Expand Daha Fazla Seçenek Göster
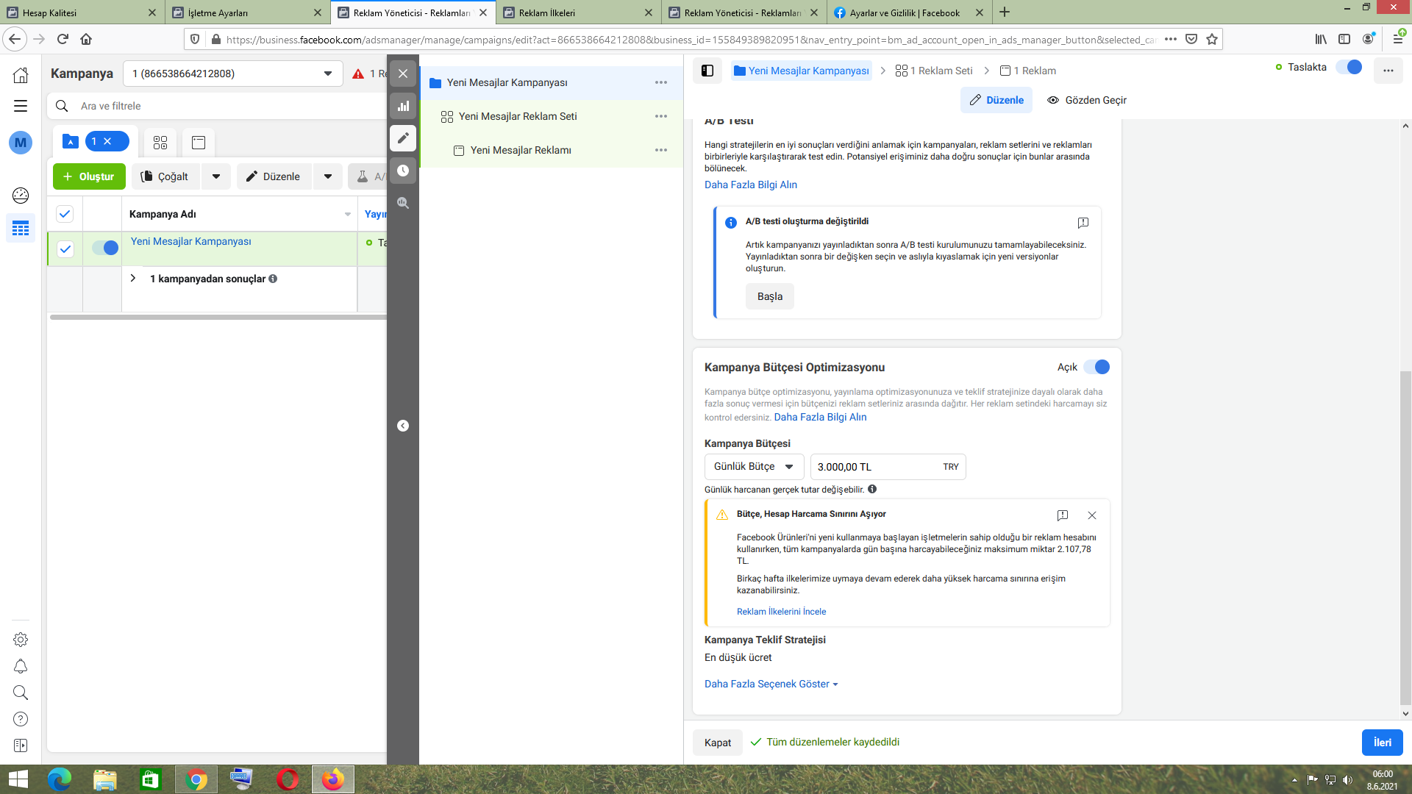Screen dimensions: 1412x794 point(771,684)
